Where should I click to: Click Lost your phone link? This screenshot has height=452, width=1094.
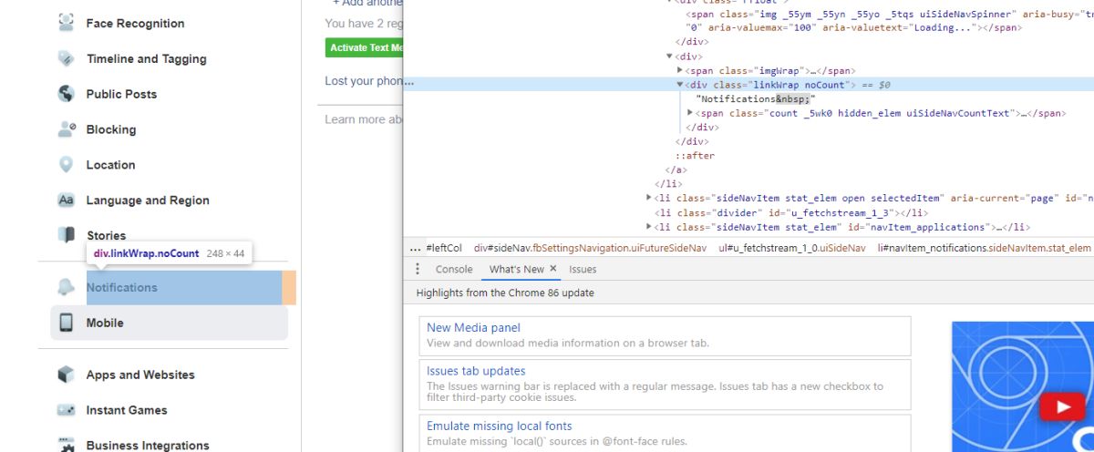[364, 81]
